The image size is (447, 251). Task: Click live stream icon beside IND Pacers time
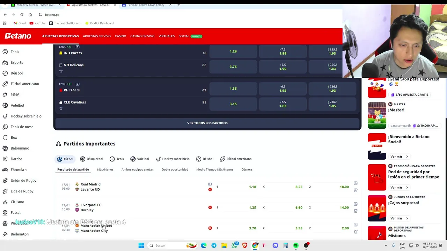tap(78, 47)
